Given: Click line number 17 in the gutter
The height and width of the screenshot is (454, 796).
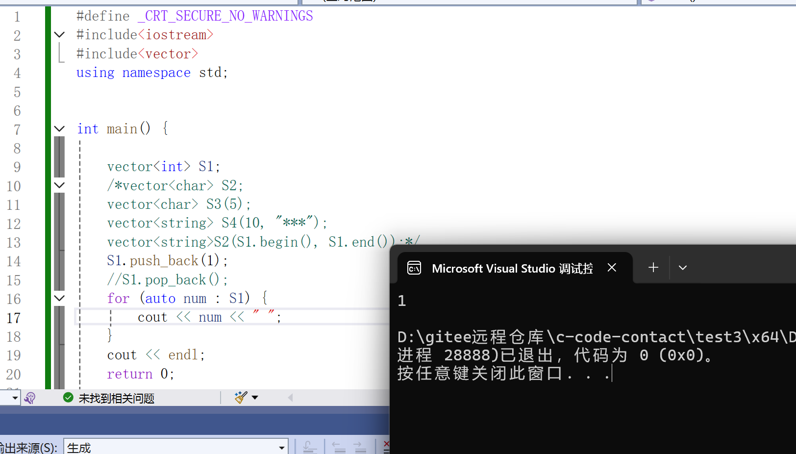Looking at the screenshot, I should point(14,318).
